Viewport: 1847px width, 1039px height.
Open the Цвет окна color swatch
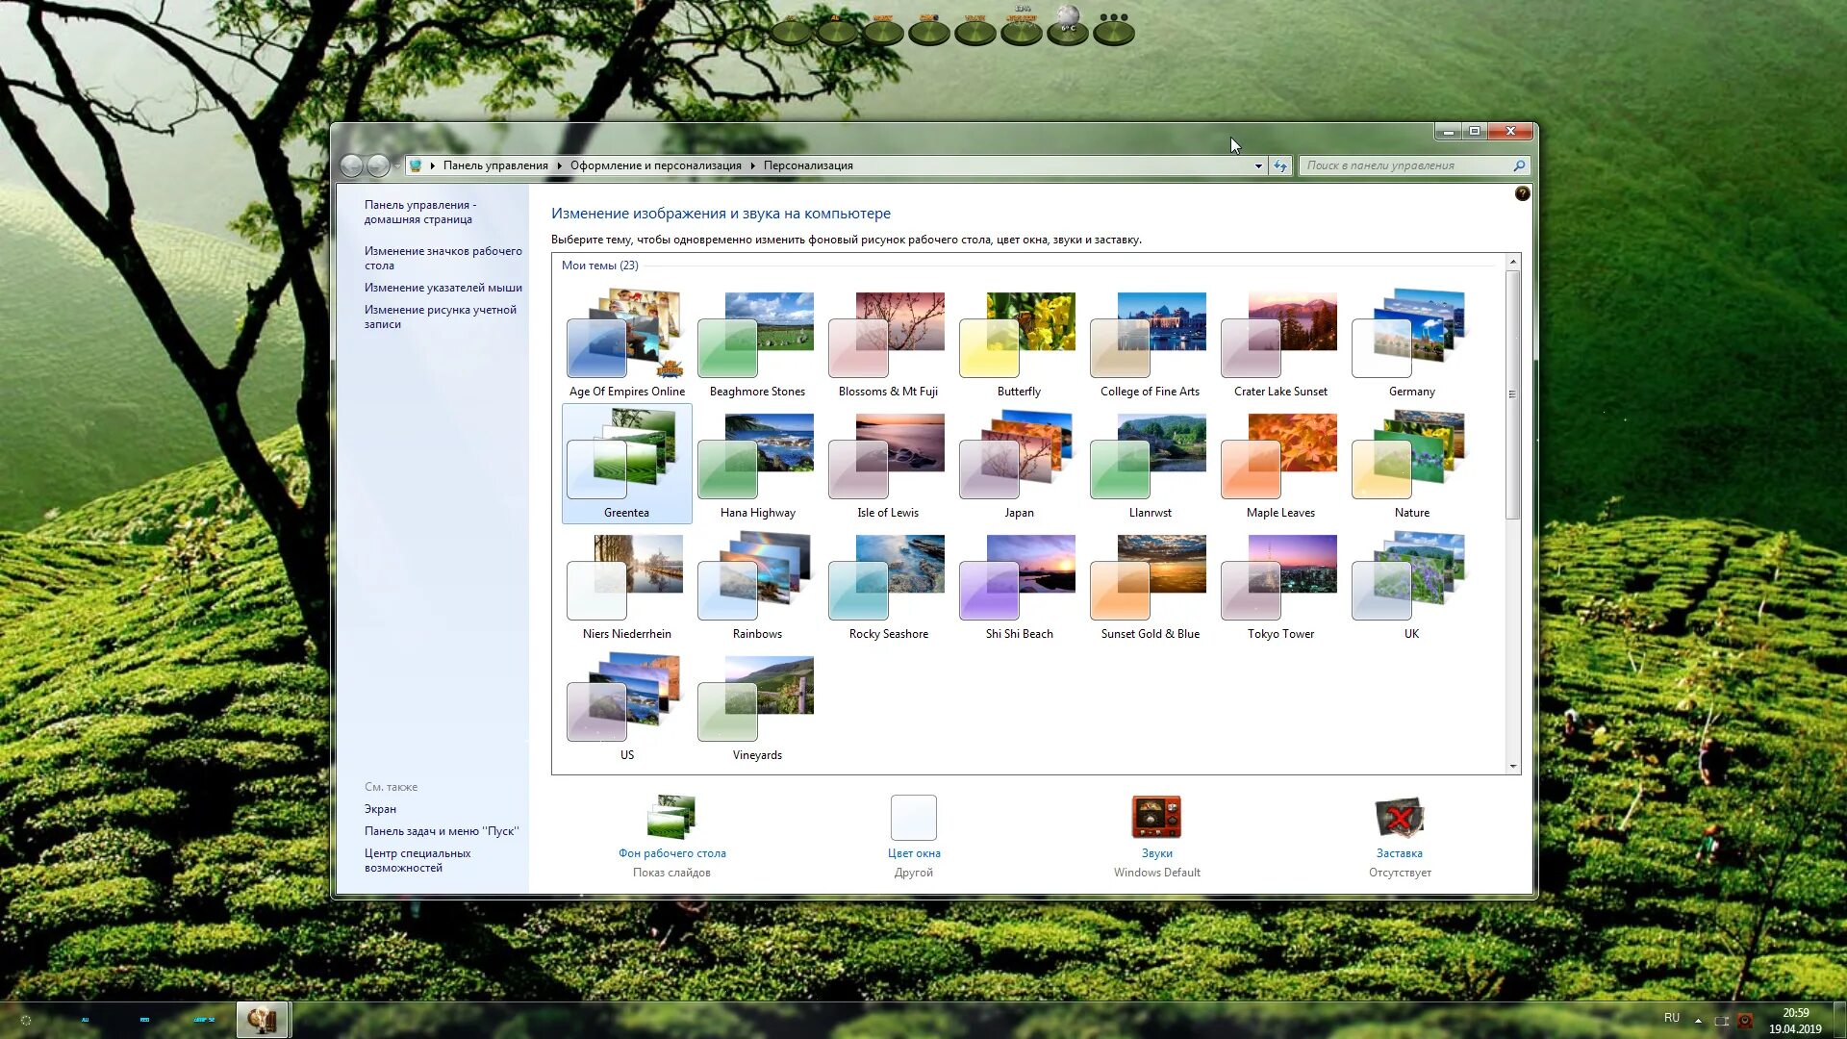[x=913, y=819]
